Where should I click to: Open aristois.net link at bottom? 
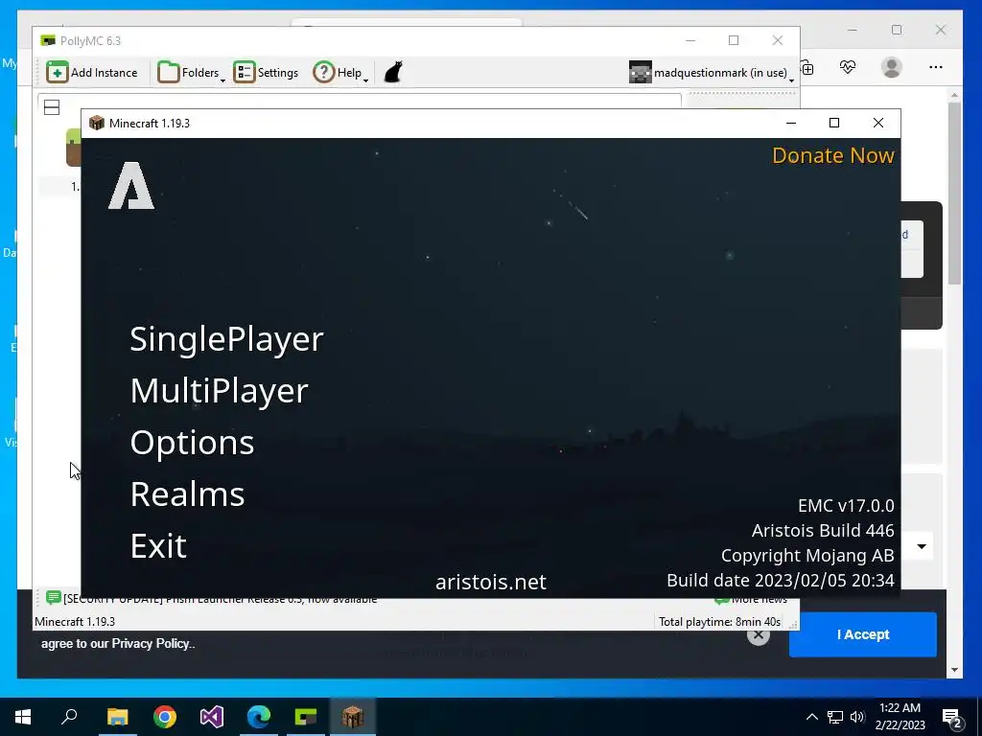[x=490, y=582]
